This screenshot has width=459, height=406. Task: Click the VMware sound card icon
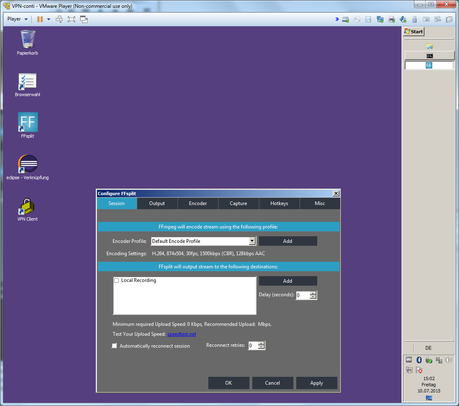coord(403,20)
